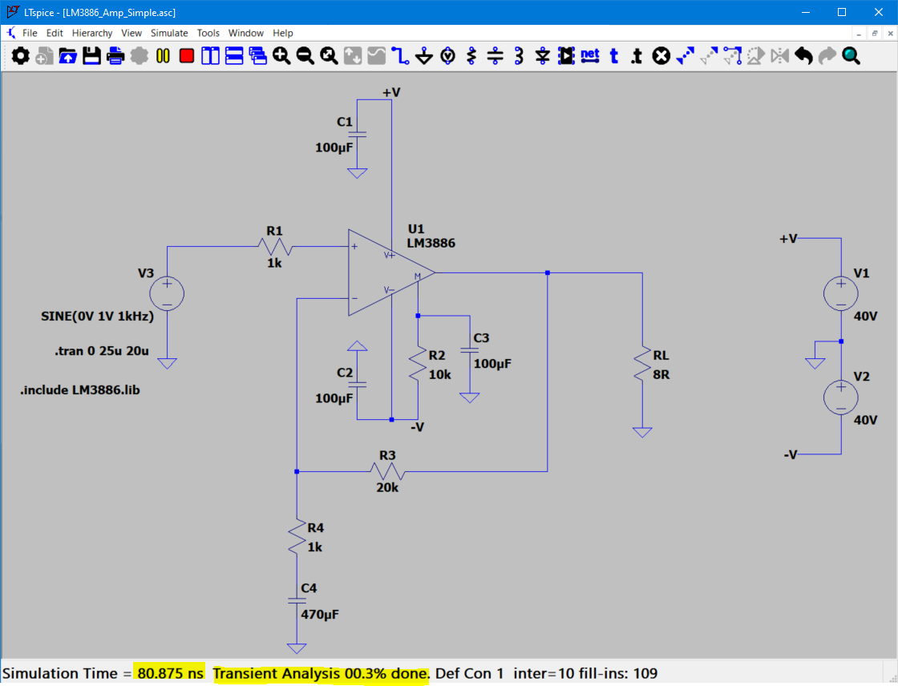
Task: Click the fill-ins: 109 status entry
Action: point(618,673)
